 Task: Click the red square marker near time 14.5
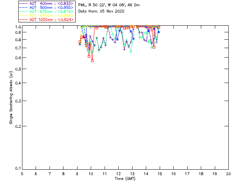pyautogui.click(x=154, y=47)
